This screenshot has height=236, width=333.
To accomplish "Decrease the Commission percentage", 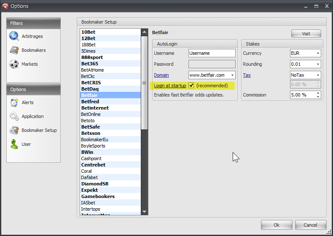I will pos(318,97).
